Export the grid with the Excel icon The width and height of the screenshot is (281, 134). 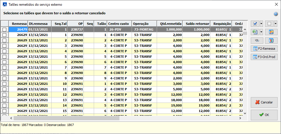pos(255,32)
